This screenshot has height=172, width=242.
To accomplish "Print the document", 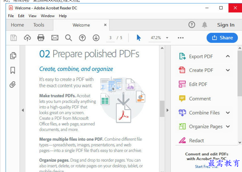I will pyautogui.click(x=41, y=38).
